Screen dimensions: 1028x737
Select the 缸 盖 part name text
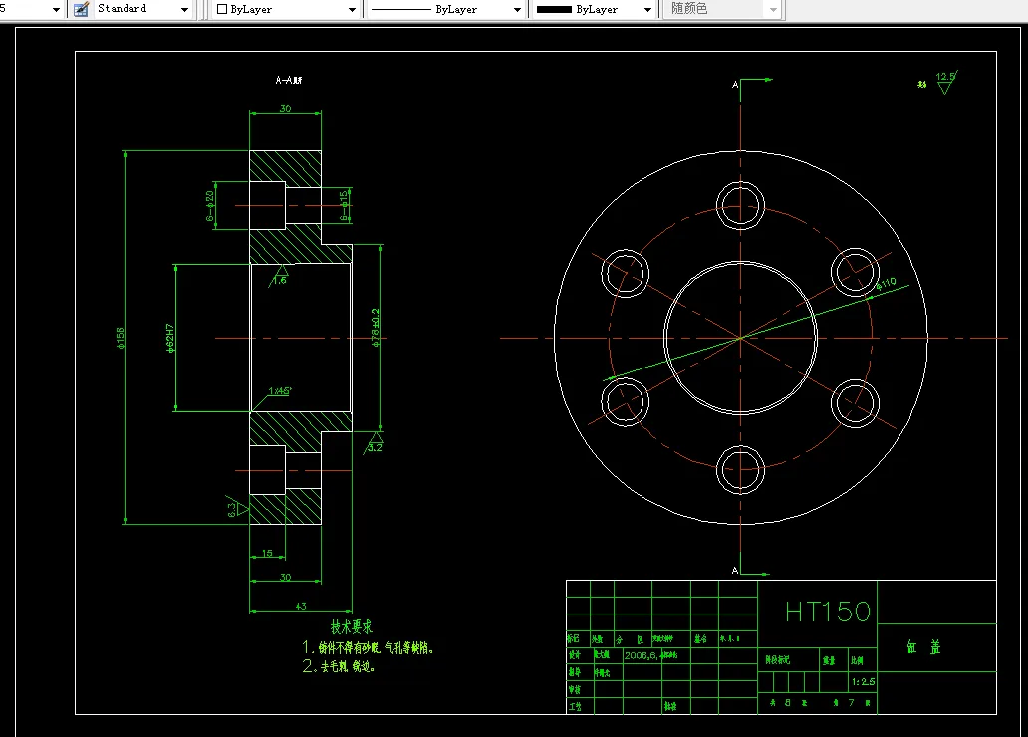[x=924, y=647]
